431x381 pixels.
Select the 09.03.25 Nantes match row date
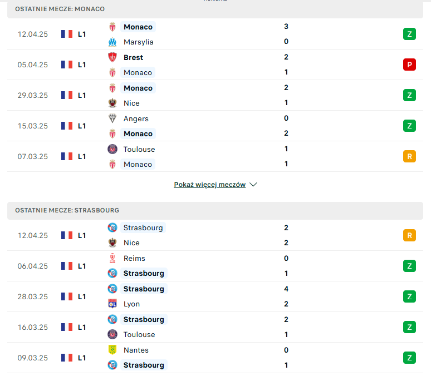[x=33, y=358]
